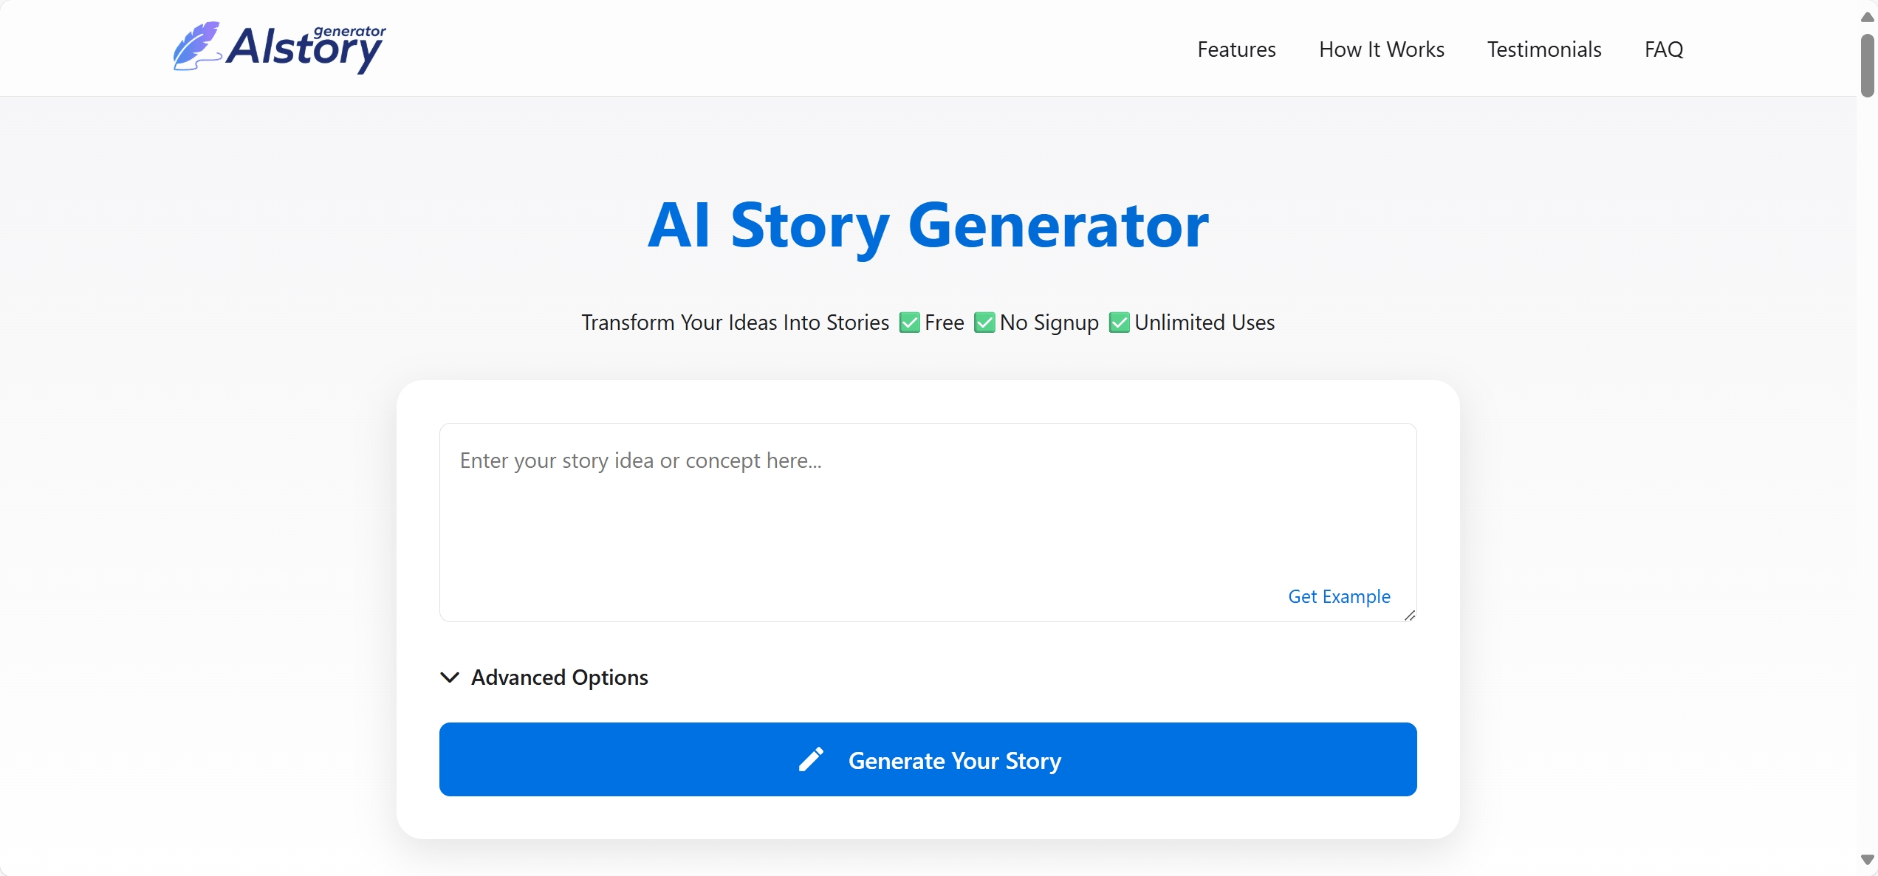Image resolution: width=1878 pixels, height=876 pixels.
Task: Click the textarea resize handle corner
Action: point(1409,615)
